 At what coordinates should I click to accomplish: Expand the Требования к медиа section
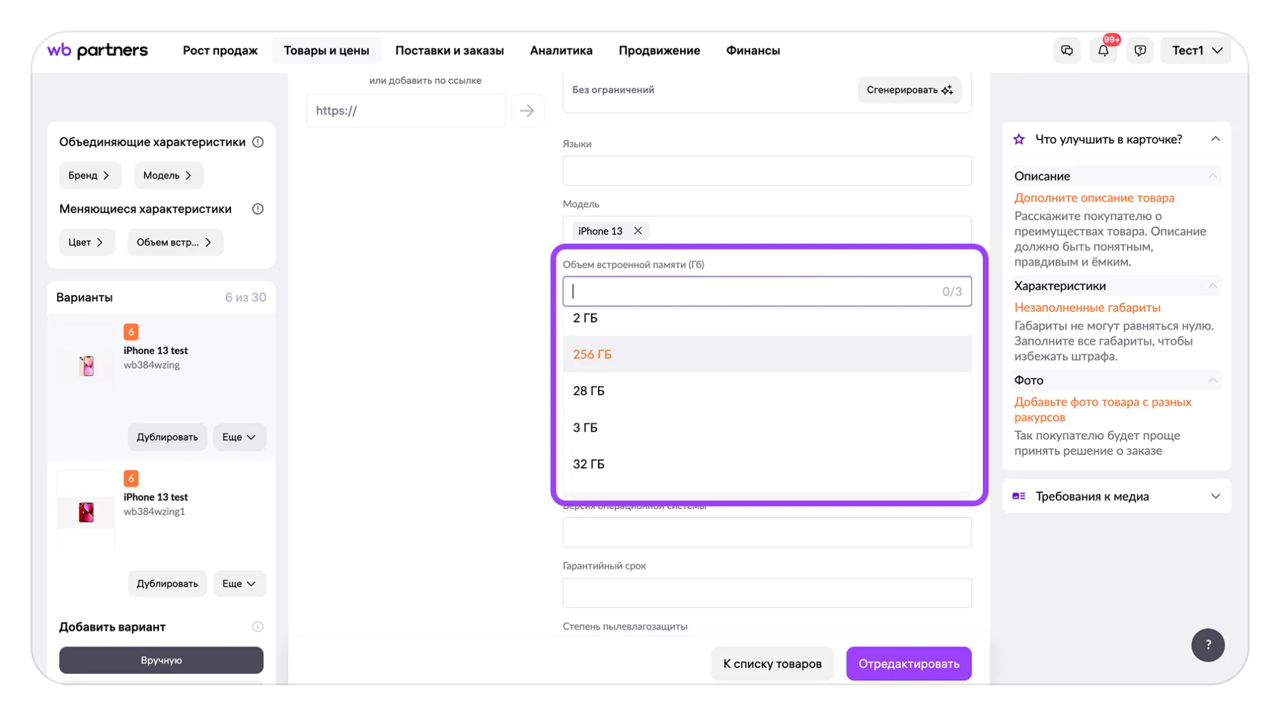[1215, 497]
